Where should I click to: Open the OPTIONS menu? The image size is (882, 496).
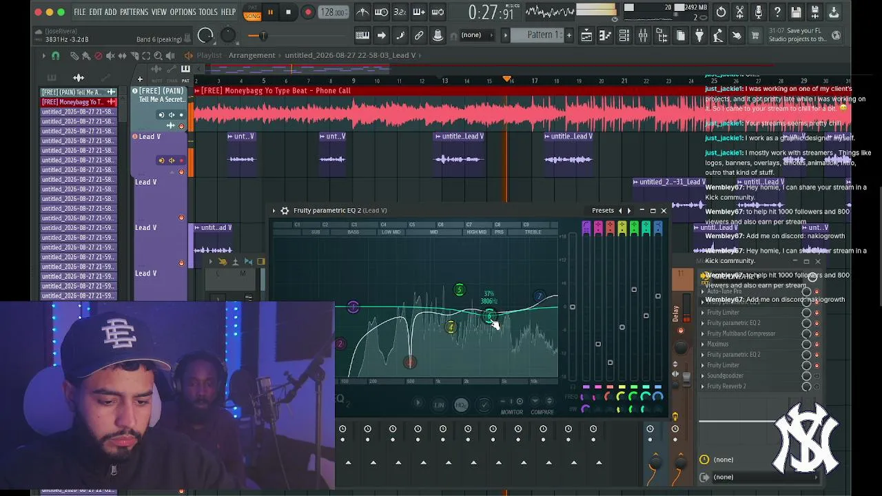[x=183, y=12]
